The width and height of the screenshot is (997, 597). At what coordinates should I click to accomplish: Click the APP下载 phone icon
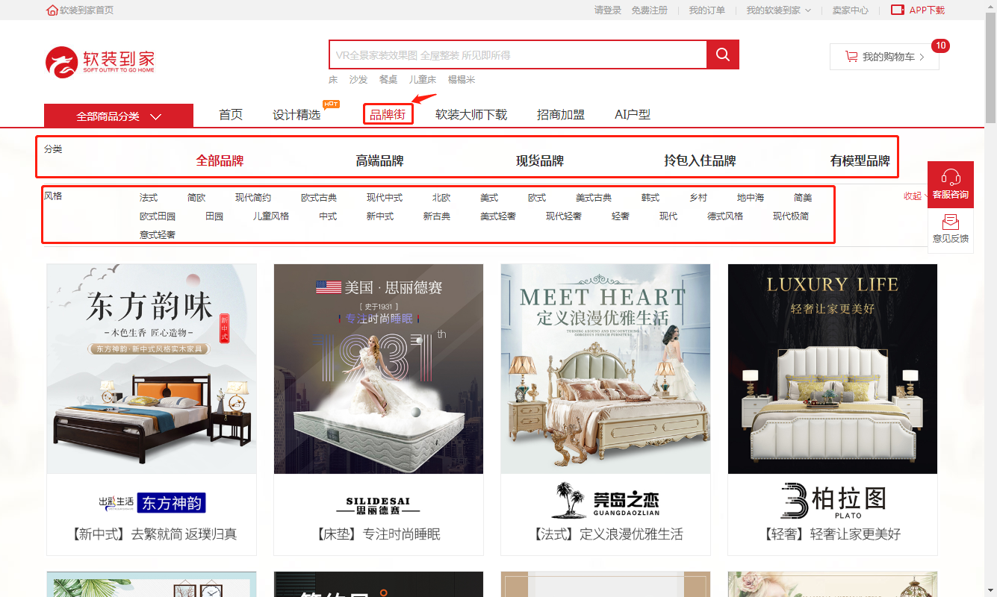(898, 10)
